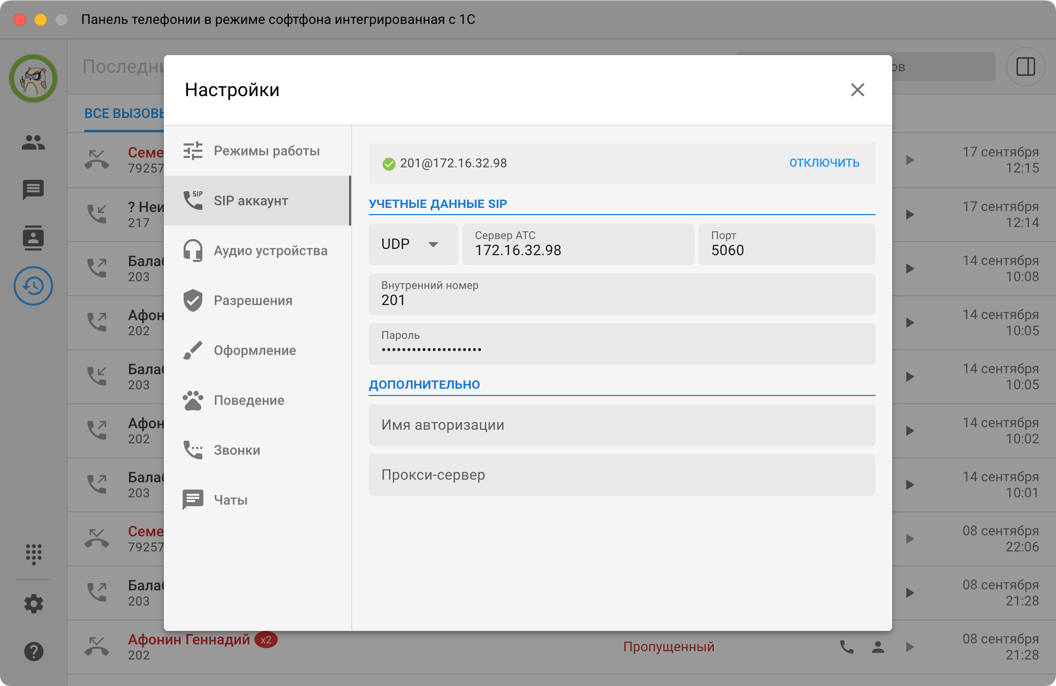1056x686 pixels.
Task: Go to Оформление settings section
Action: click(257, 350)
